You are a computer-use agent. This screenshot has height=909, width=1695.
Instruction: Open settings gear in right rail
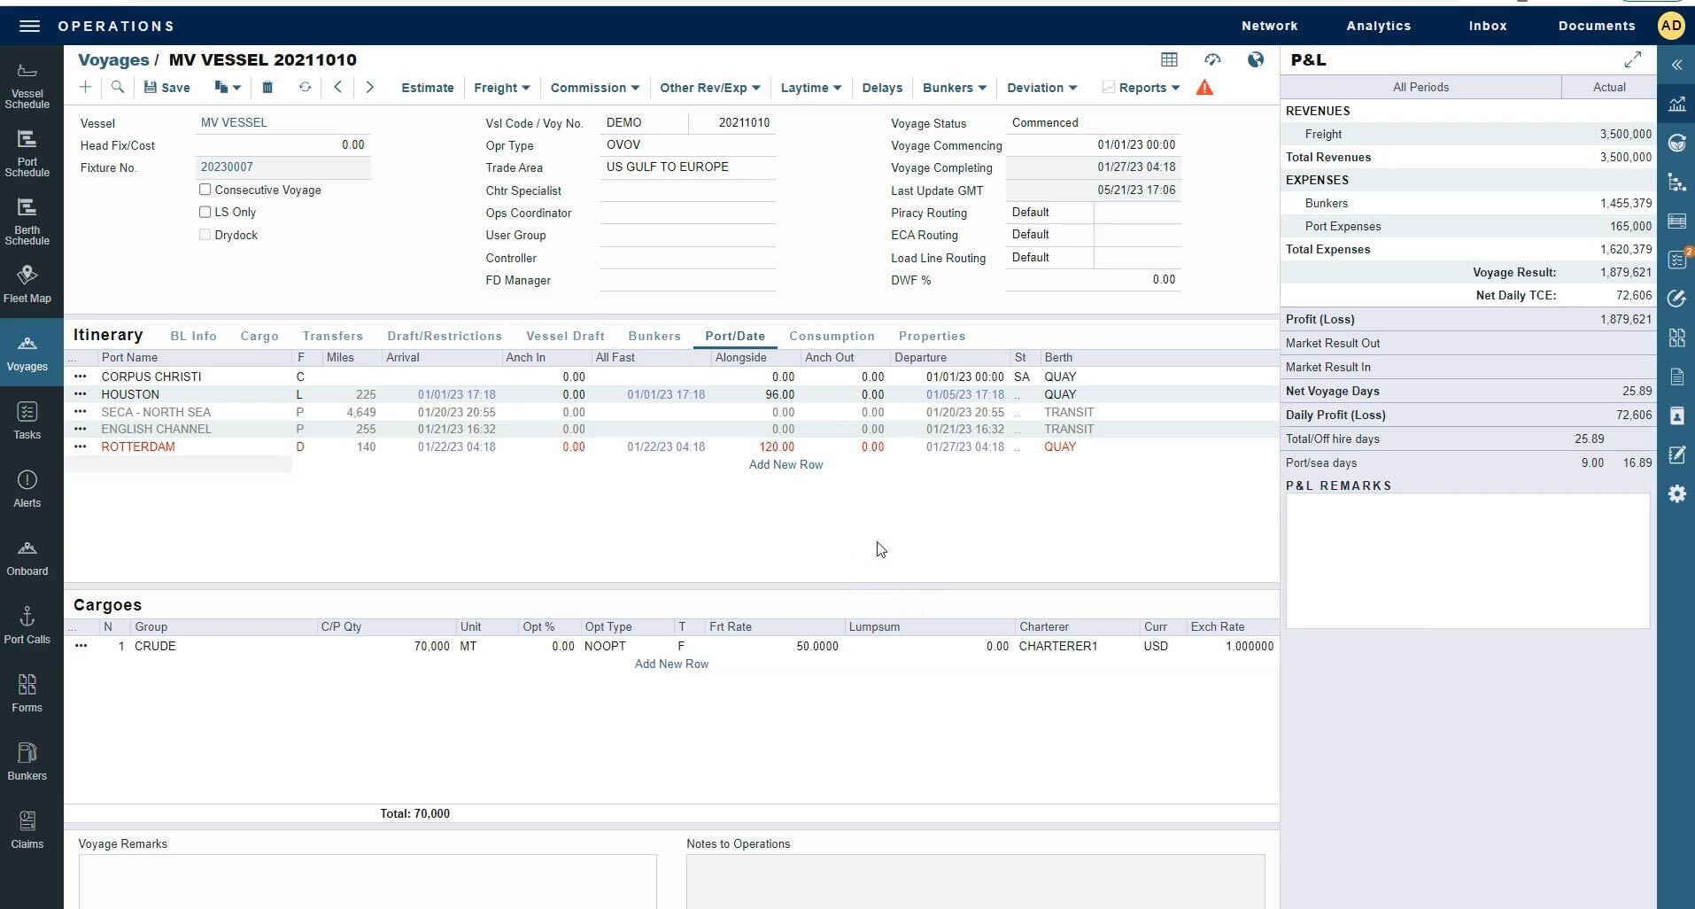[x=1677, y=493]
